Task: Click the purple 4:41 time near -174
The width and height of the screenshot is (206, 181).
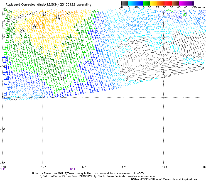Action: click(72, 169)
